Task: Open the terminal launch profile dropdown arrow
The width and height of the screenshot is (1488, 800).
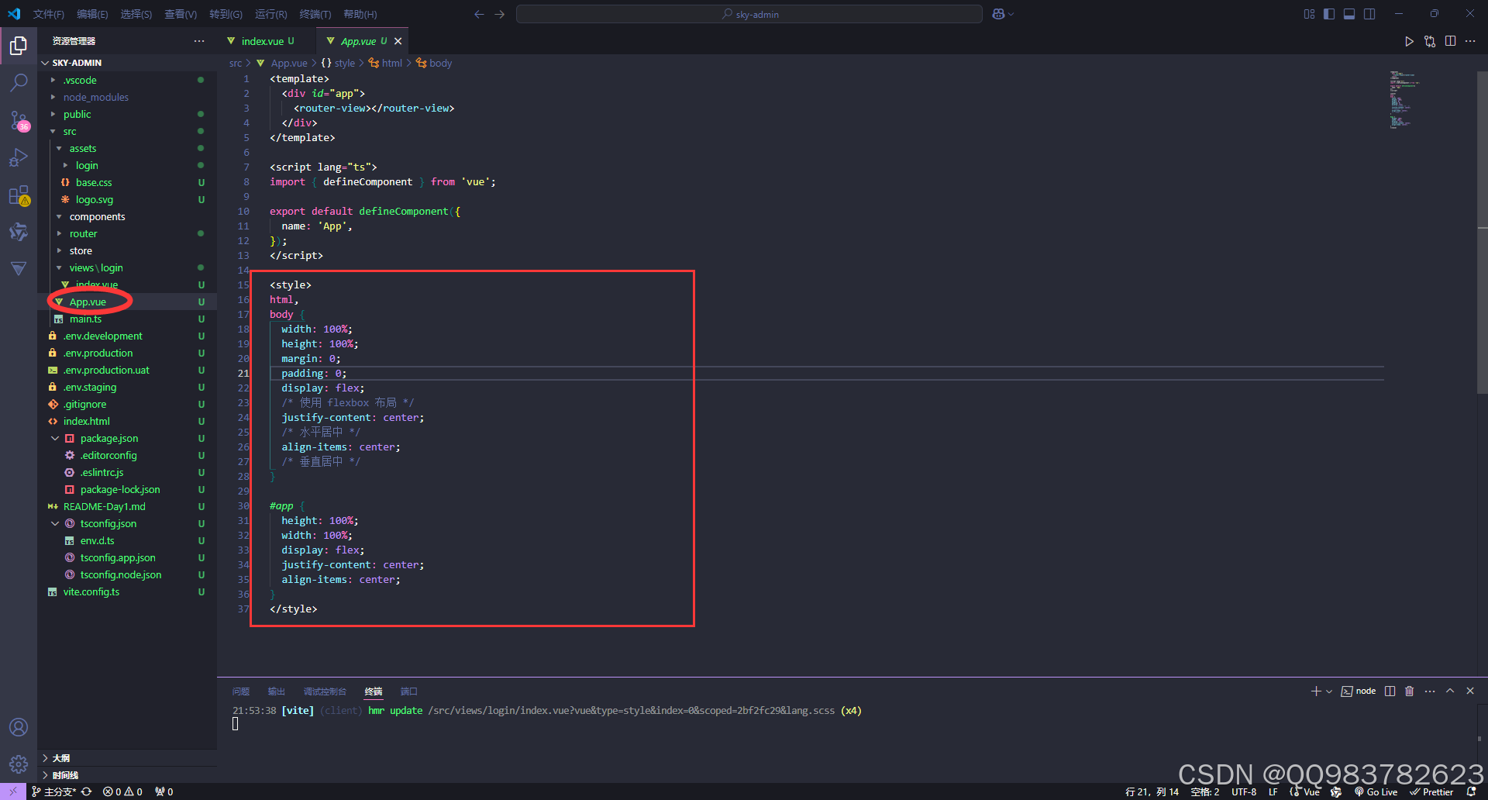Action: 1329,691
